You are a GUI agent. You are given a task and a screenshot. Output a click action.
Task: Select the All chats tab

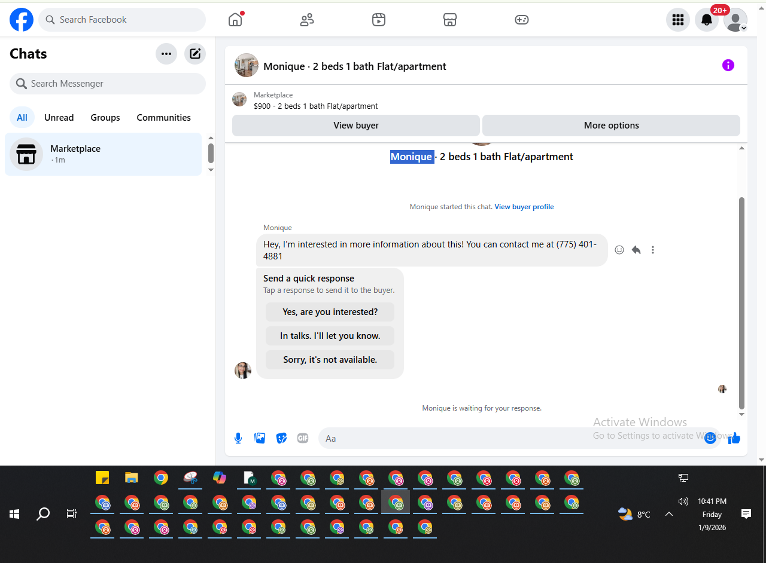pyautogui.click(x=22, y=118)
